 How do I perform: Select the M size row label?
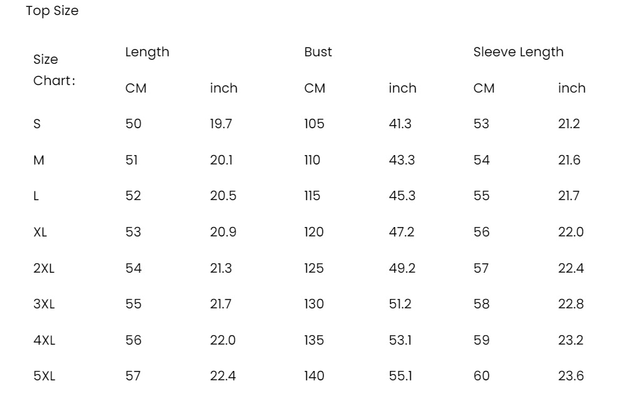click(39, 161)
